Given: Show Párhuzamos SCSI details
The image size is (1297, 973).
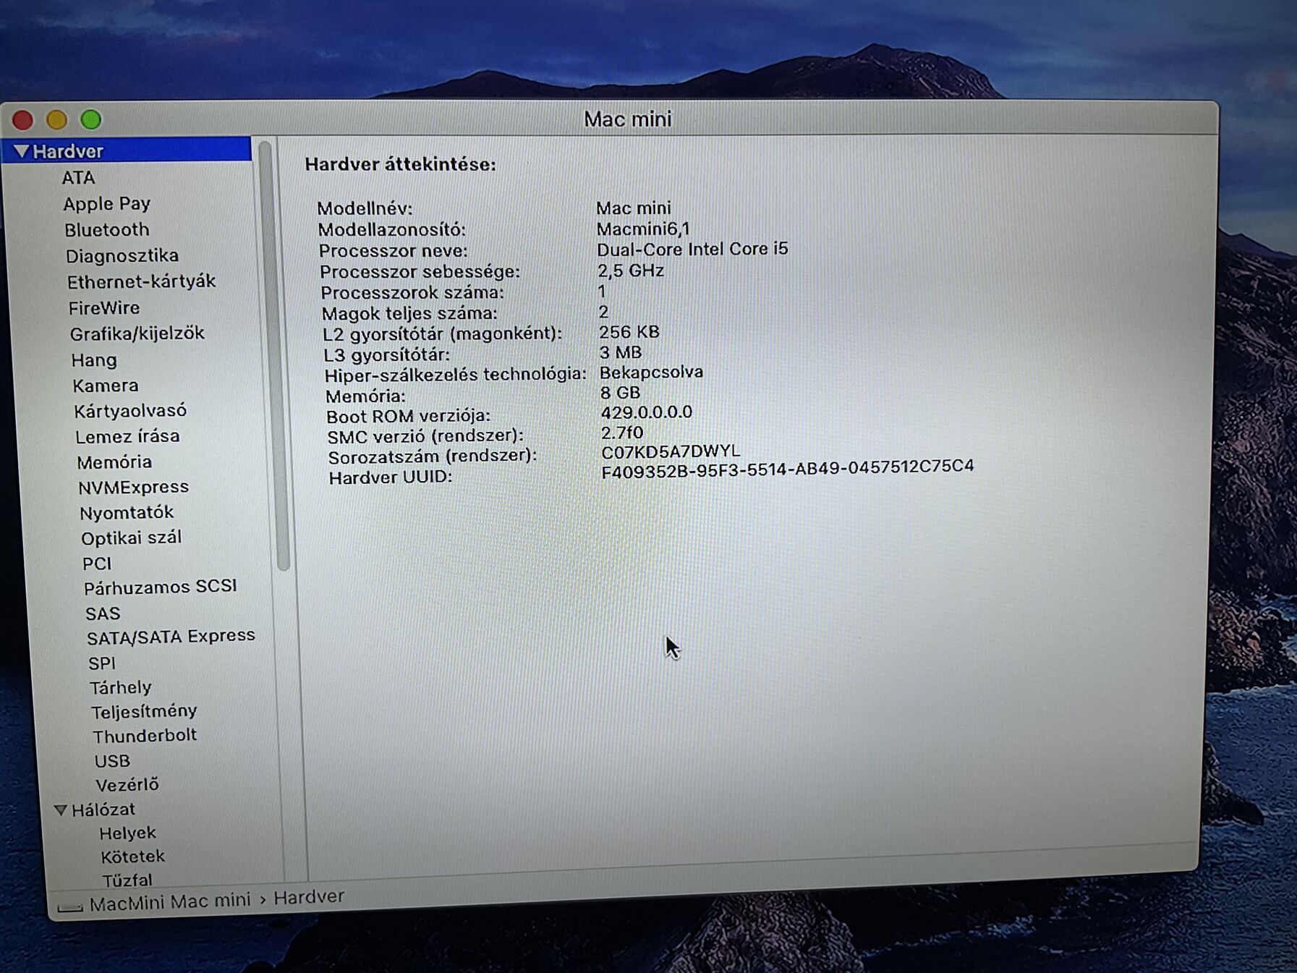Looking at the screenshot, I should 160,587.
